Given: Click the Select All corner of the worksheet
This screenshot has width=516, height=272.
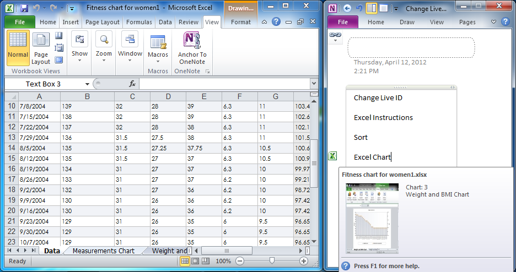Looking at the screenshot, I should click(12, 96).
